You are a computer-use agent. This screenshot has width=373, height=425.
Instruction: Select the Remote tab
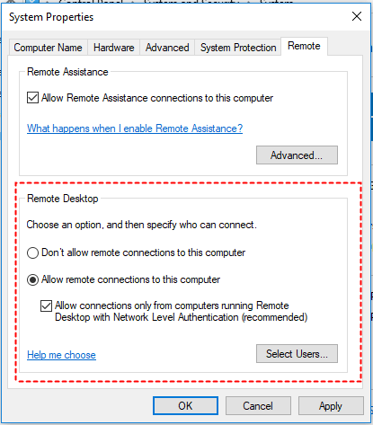304,46
